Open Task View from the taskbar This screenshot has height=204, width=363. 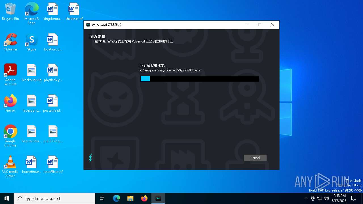102,198
